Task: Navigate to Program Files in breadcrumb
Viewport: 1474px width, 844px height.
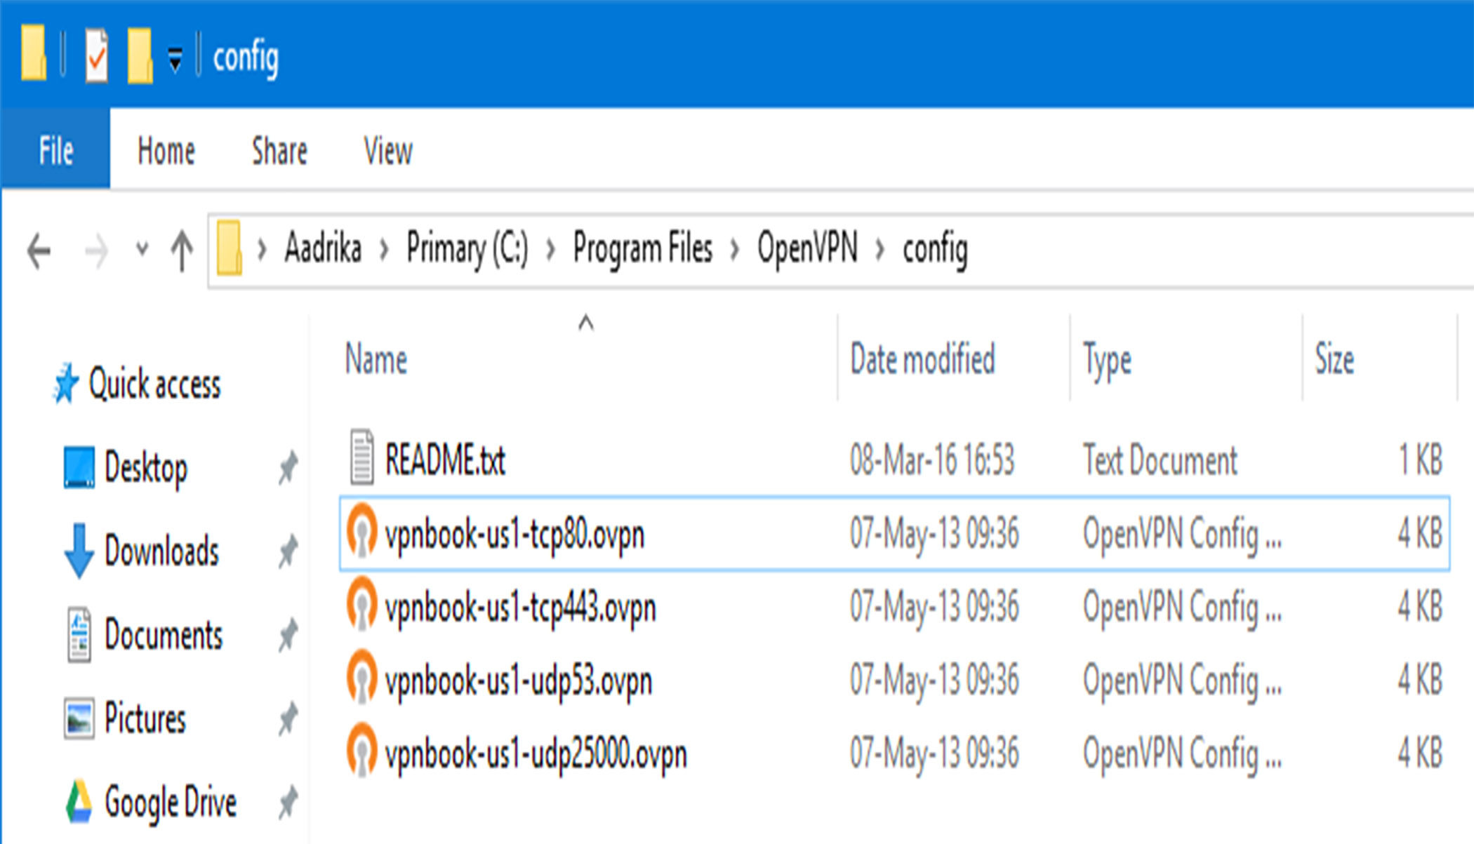Action: tap(643, 249)
